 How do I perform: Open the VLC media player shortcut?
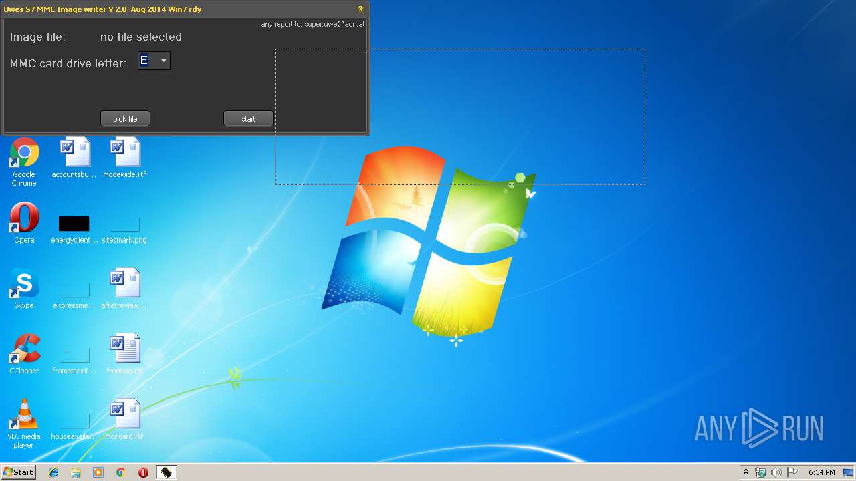pos(24,424)
